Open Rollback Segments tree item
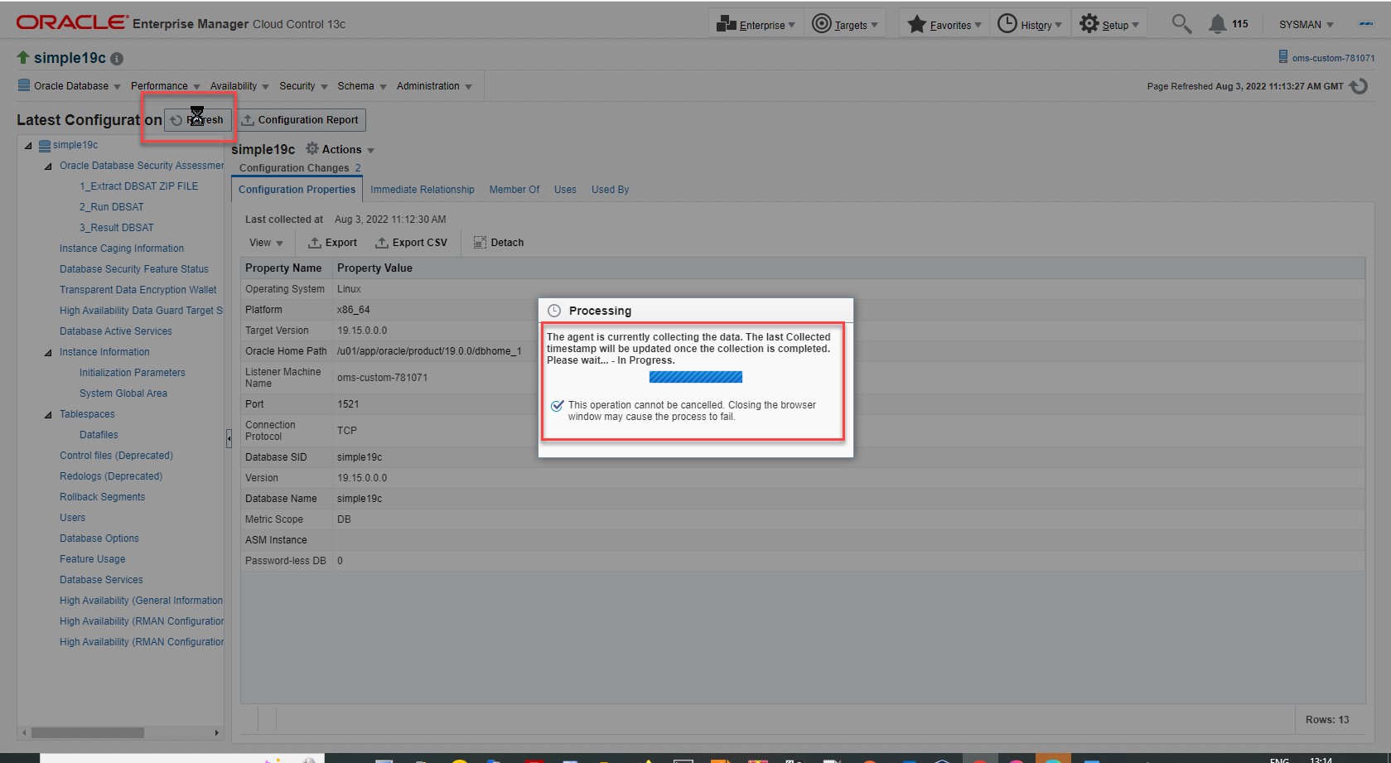This screenshot has width=1391, height=763. pos(102,497)
